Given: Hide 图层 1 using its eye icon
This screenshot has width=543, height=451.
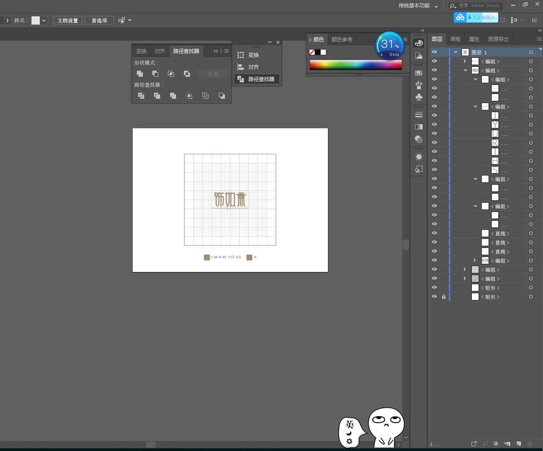Looking at the screenshot, I should [434, 52].
